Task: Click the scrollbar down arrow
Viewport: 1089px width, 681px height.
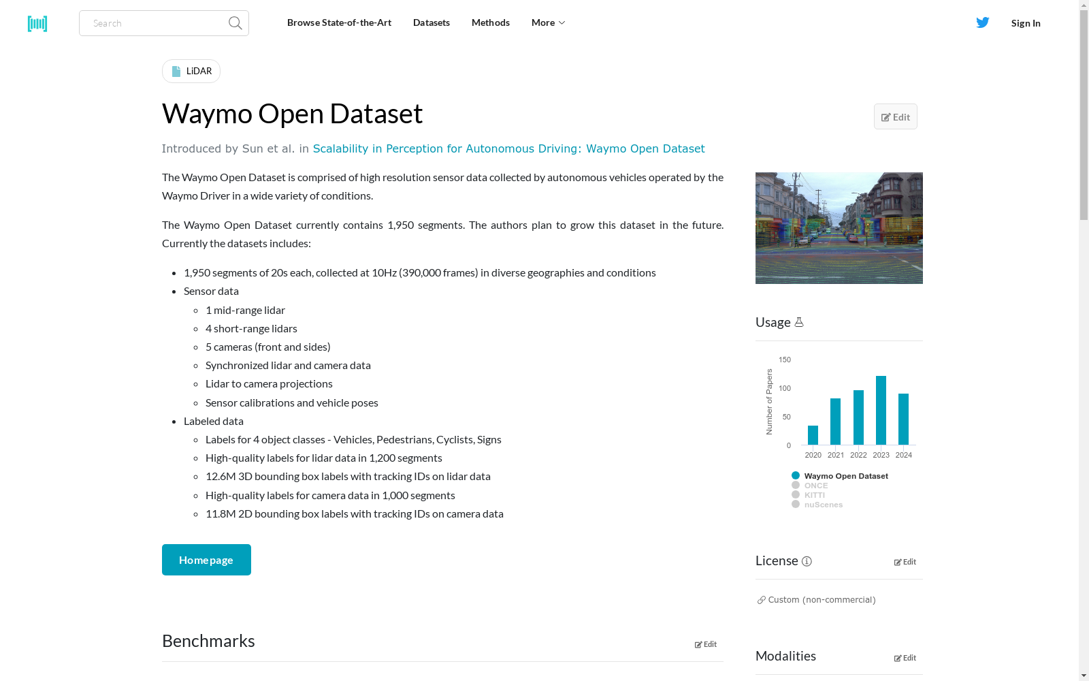Action: click(x=1084, y=676)
